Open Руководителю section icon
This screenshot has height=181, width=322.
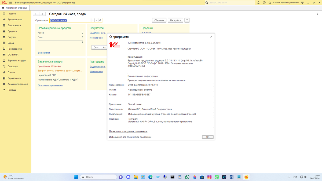[x=4, y=20]
